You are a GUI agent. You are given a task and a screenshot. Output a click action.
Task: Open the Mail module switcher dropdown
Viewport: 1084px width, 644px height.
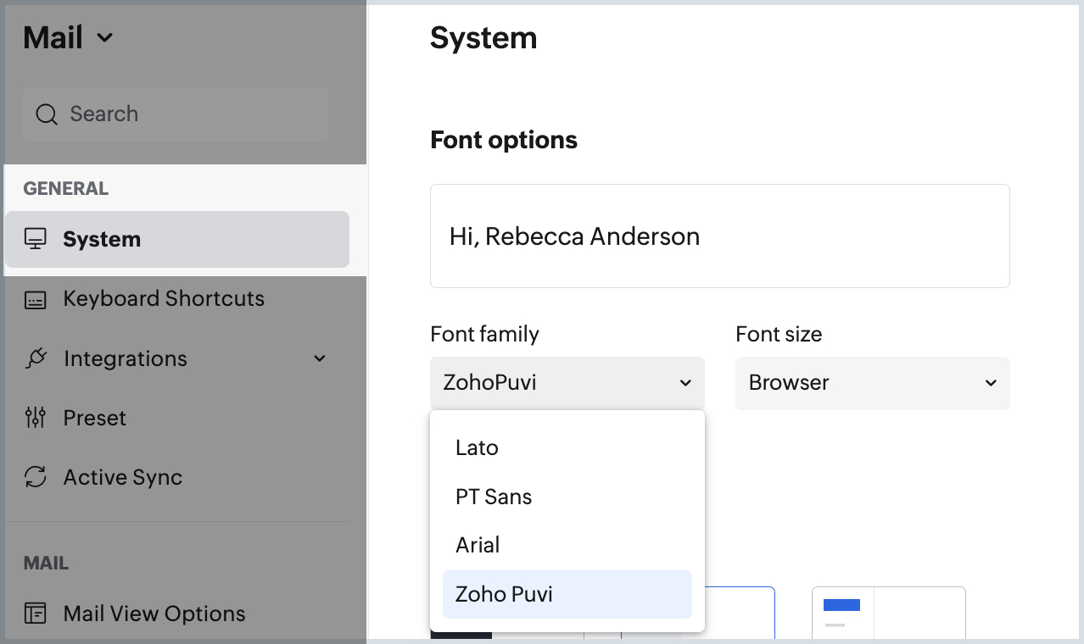[x=104, y=37]
